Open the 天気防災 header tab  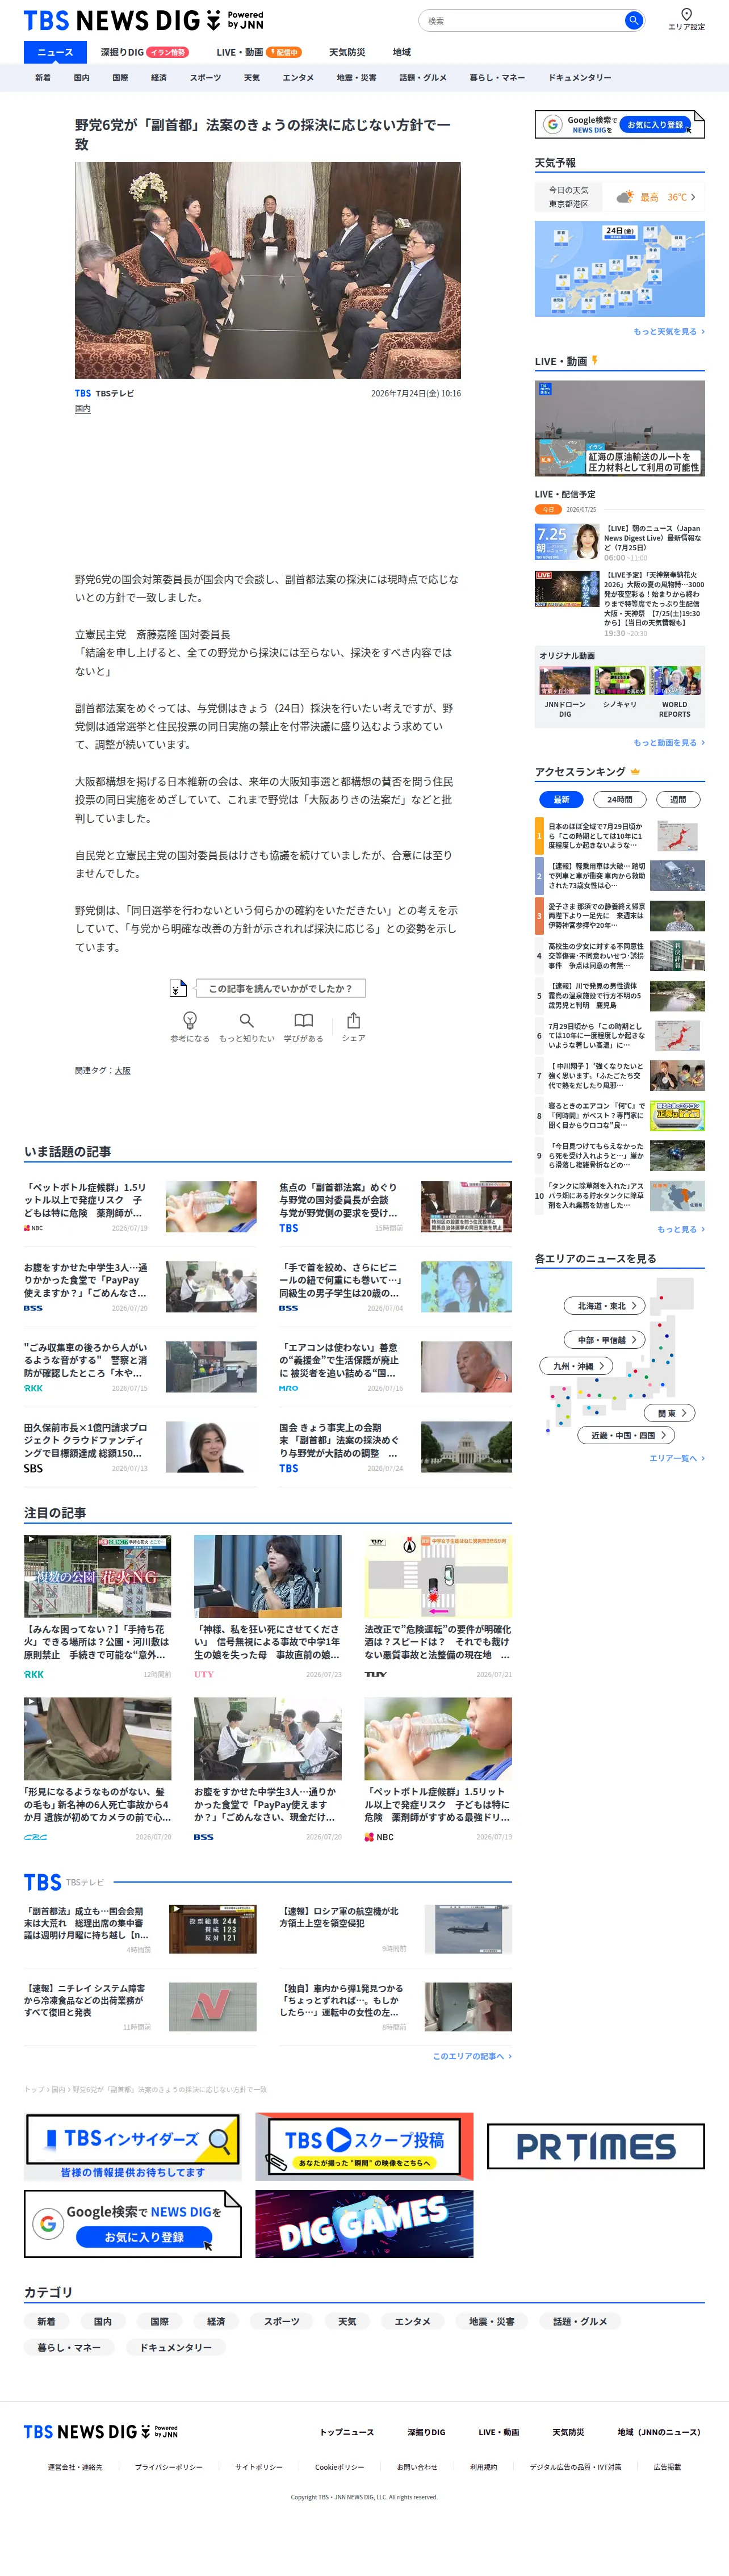tap(347, 52)
